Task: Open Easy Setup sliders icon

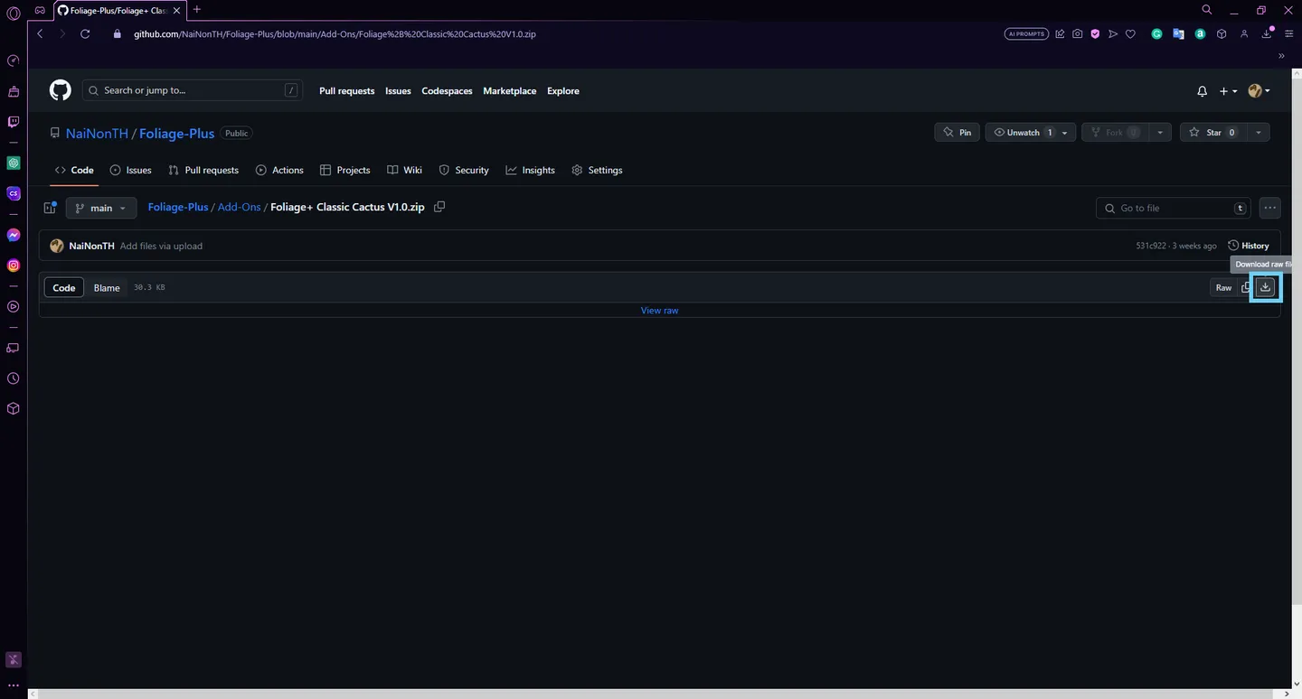Action: pyautogui.click(x=1289, y=34)
